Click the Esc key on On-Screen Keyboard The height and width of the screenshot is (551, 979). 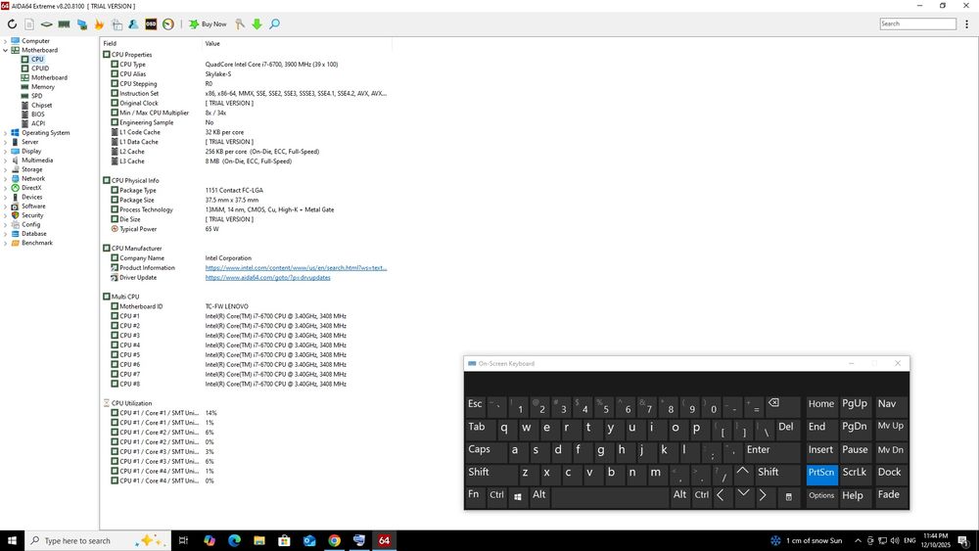click(476, 404)
